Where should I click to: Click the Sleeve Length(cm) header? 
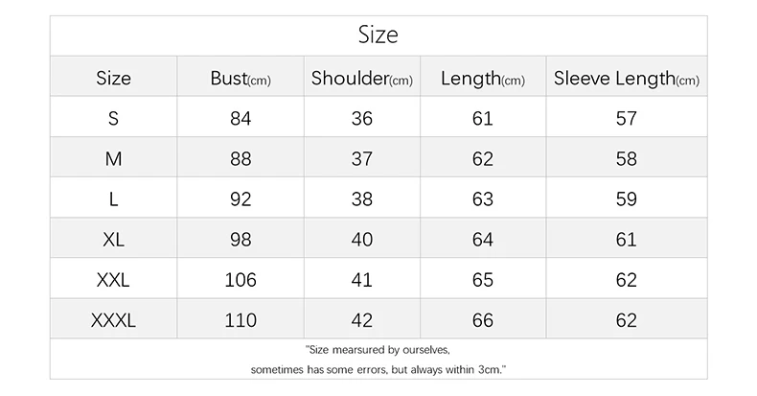[x=627, y=79]
